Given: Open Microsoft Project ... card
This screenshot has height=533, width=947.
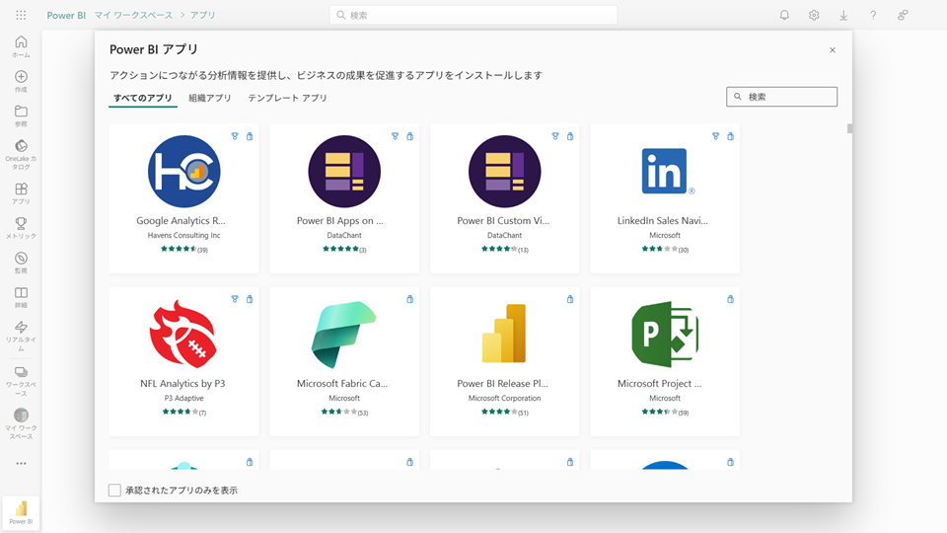Looking at the screenshot, I should [x=665, y=361].
